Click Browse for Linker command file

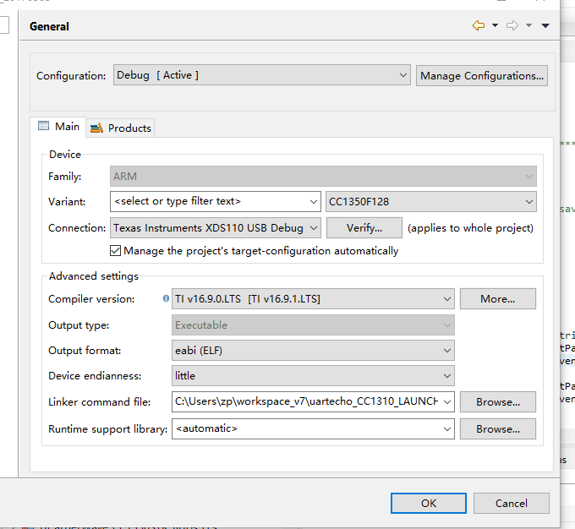pyautogui.click(x=497, y=402)
